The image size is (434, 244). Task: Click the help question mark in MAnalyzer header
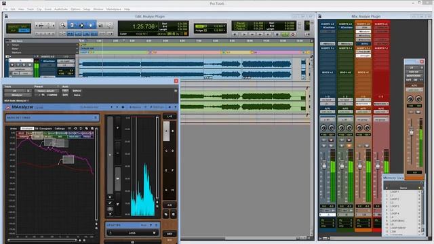pyautogui.click(x=175, y=107)
